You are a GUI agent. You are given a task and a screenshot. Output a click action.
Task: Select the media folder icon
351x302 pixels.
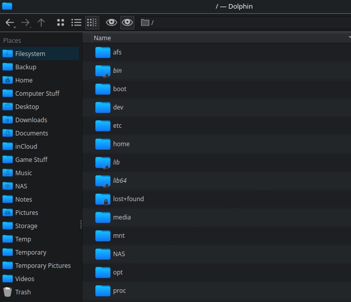click(x=103, y=217)
